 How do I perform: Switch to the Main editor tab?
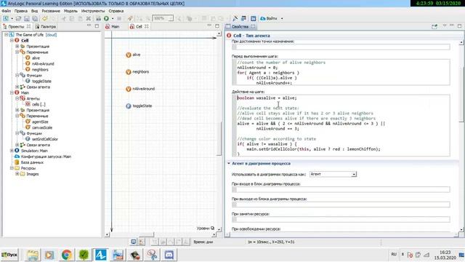[x=113, y=26]
